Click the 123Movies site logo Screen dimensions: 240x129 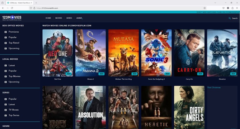pos(12,18)
